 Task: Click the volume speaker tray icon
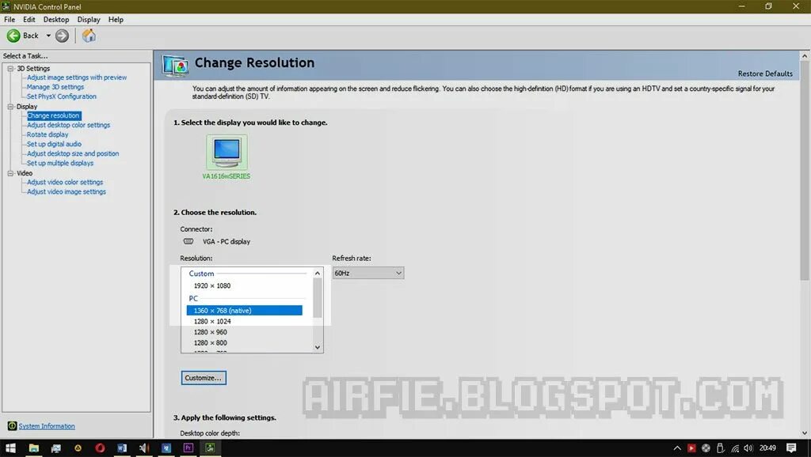point(748,448)
